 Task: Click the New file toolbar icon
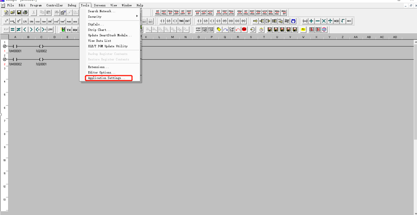(6, 12)
